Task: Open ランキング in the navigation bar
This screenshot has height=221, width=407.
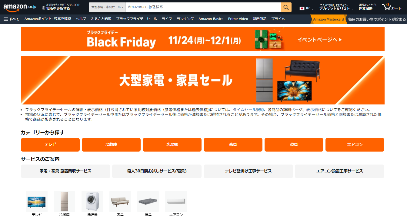Action: (185, 19)
